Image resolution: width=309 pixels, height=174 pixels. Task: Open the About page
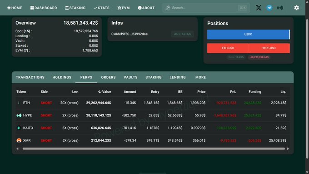(x=146, y=8)
